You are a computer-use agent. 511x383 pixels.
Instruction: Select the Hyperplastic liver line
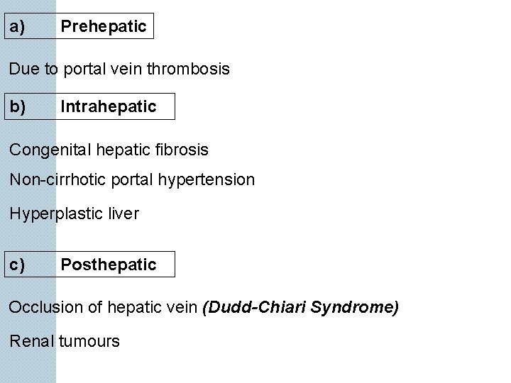[75, 213]
